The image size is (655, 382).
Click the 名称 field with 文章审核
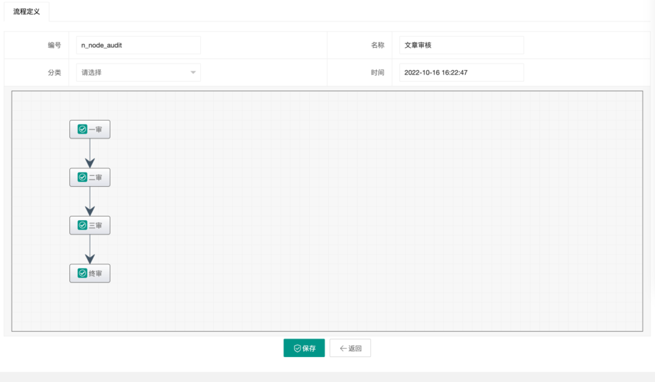point(461,45)
